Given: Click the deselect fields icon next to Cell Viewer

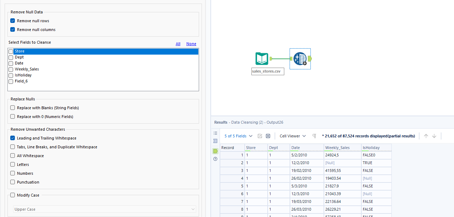Looking at the screenshot, I should tap(268, 136).
